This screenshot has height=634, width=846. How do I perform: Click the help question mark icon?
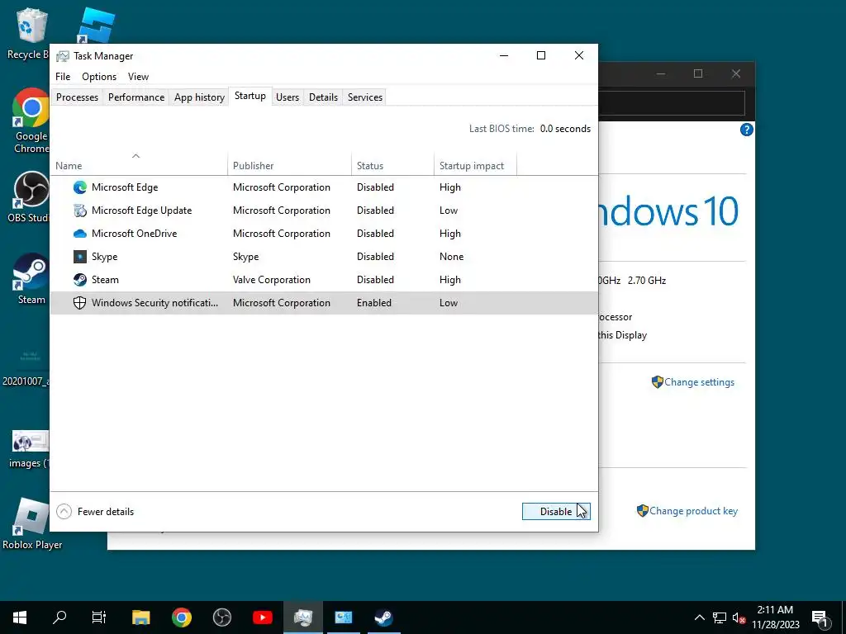747,130
